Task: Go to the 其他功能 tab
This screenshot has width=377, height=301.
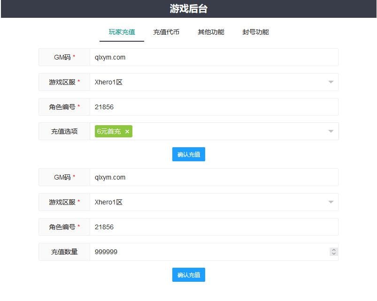Action: point(211,32)
